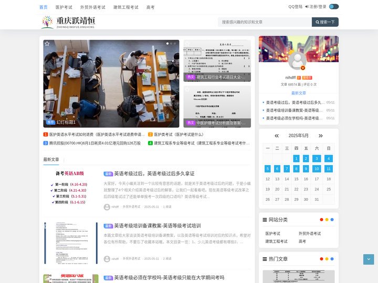Open the 医护考试 navigation tab
The height and width of the screenshot is (283, 378).
pos(64,7)
